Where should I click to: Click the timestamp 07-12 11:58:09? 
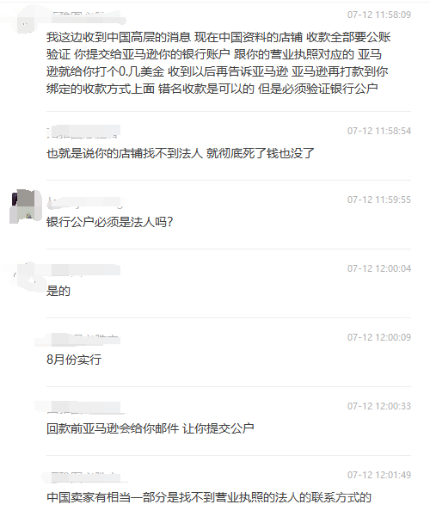point(379,15)
